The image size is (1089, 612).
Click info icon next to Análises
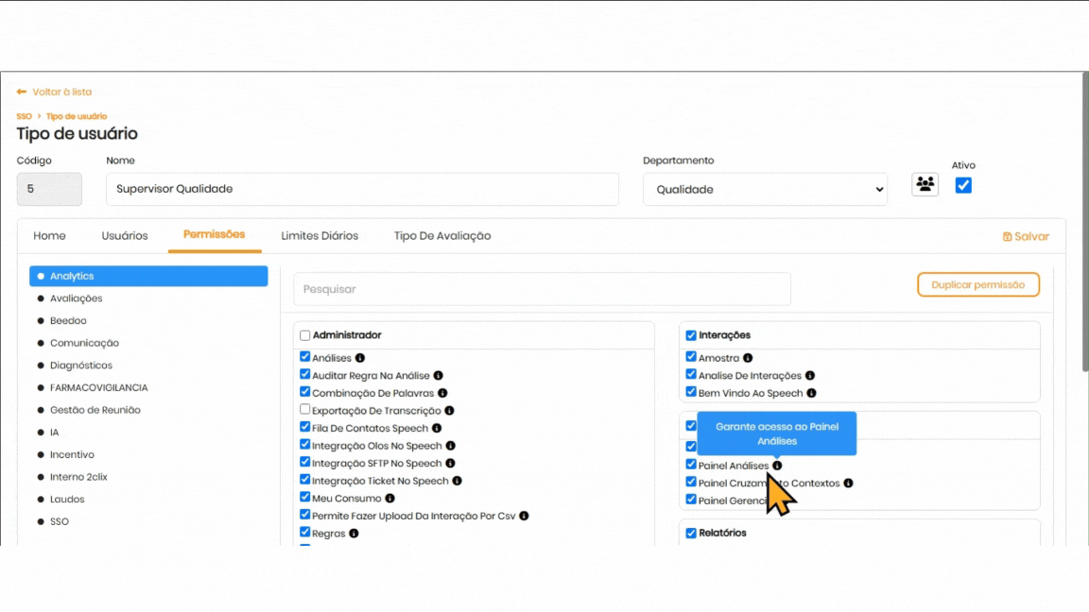click(360, 358)
